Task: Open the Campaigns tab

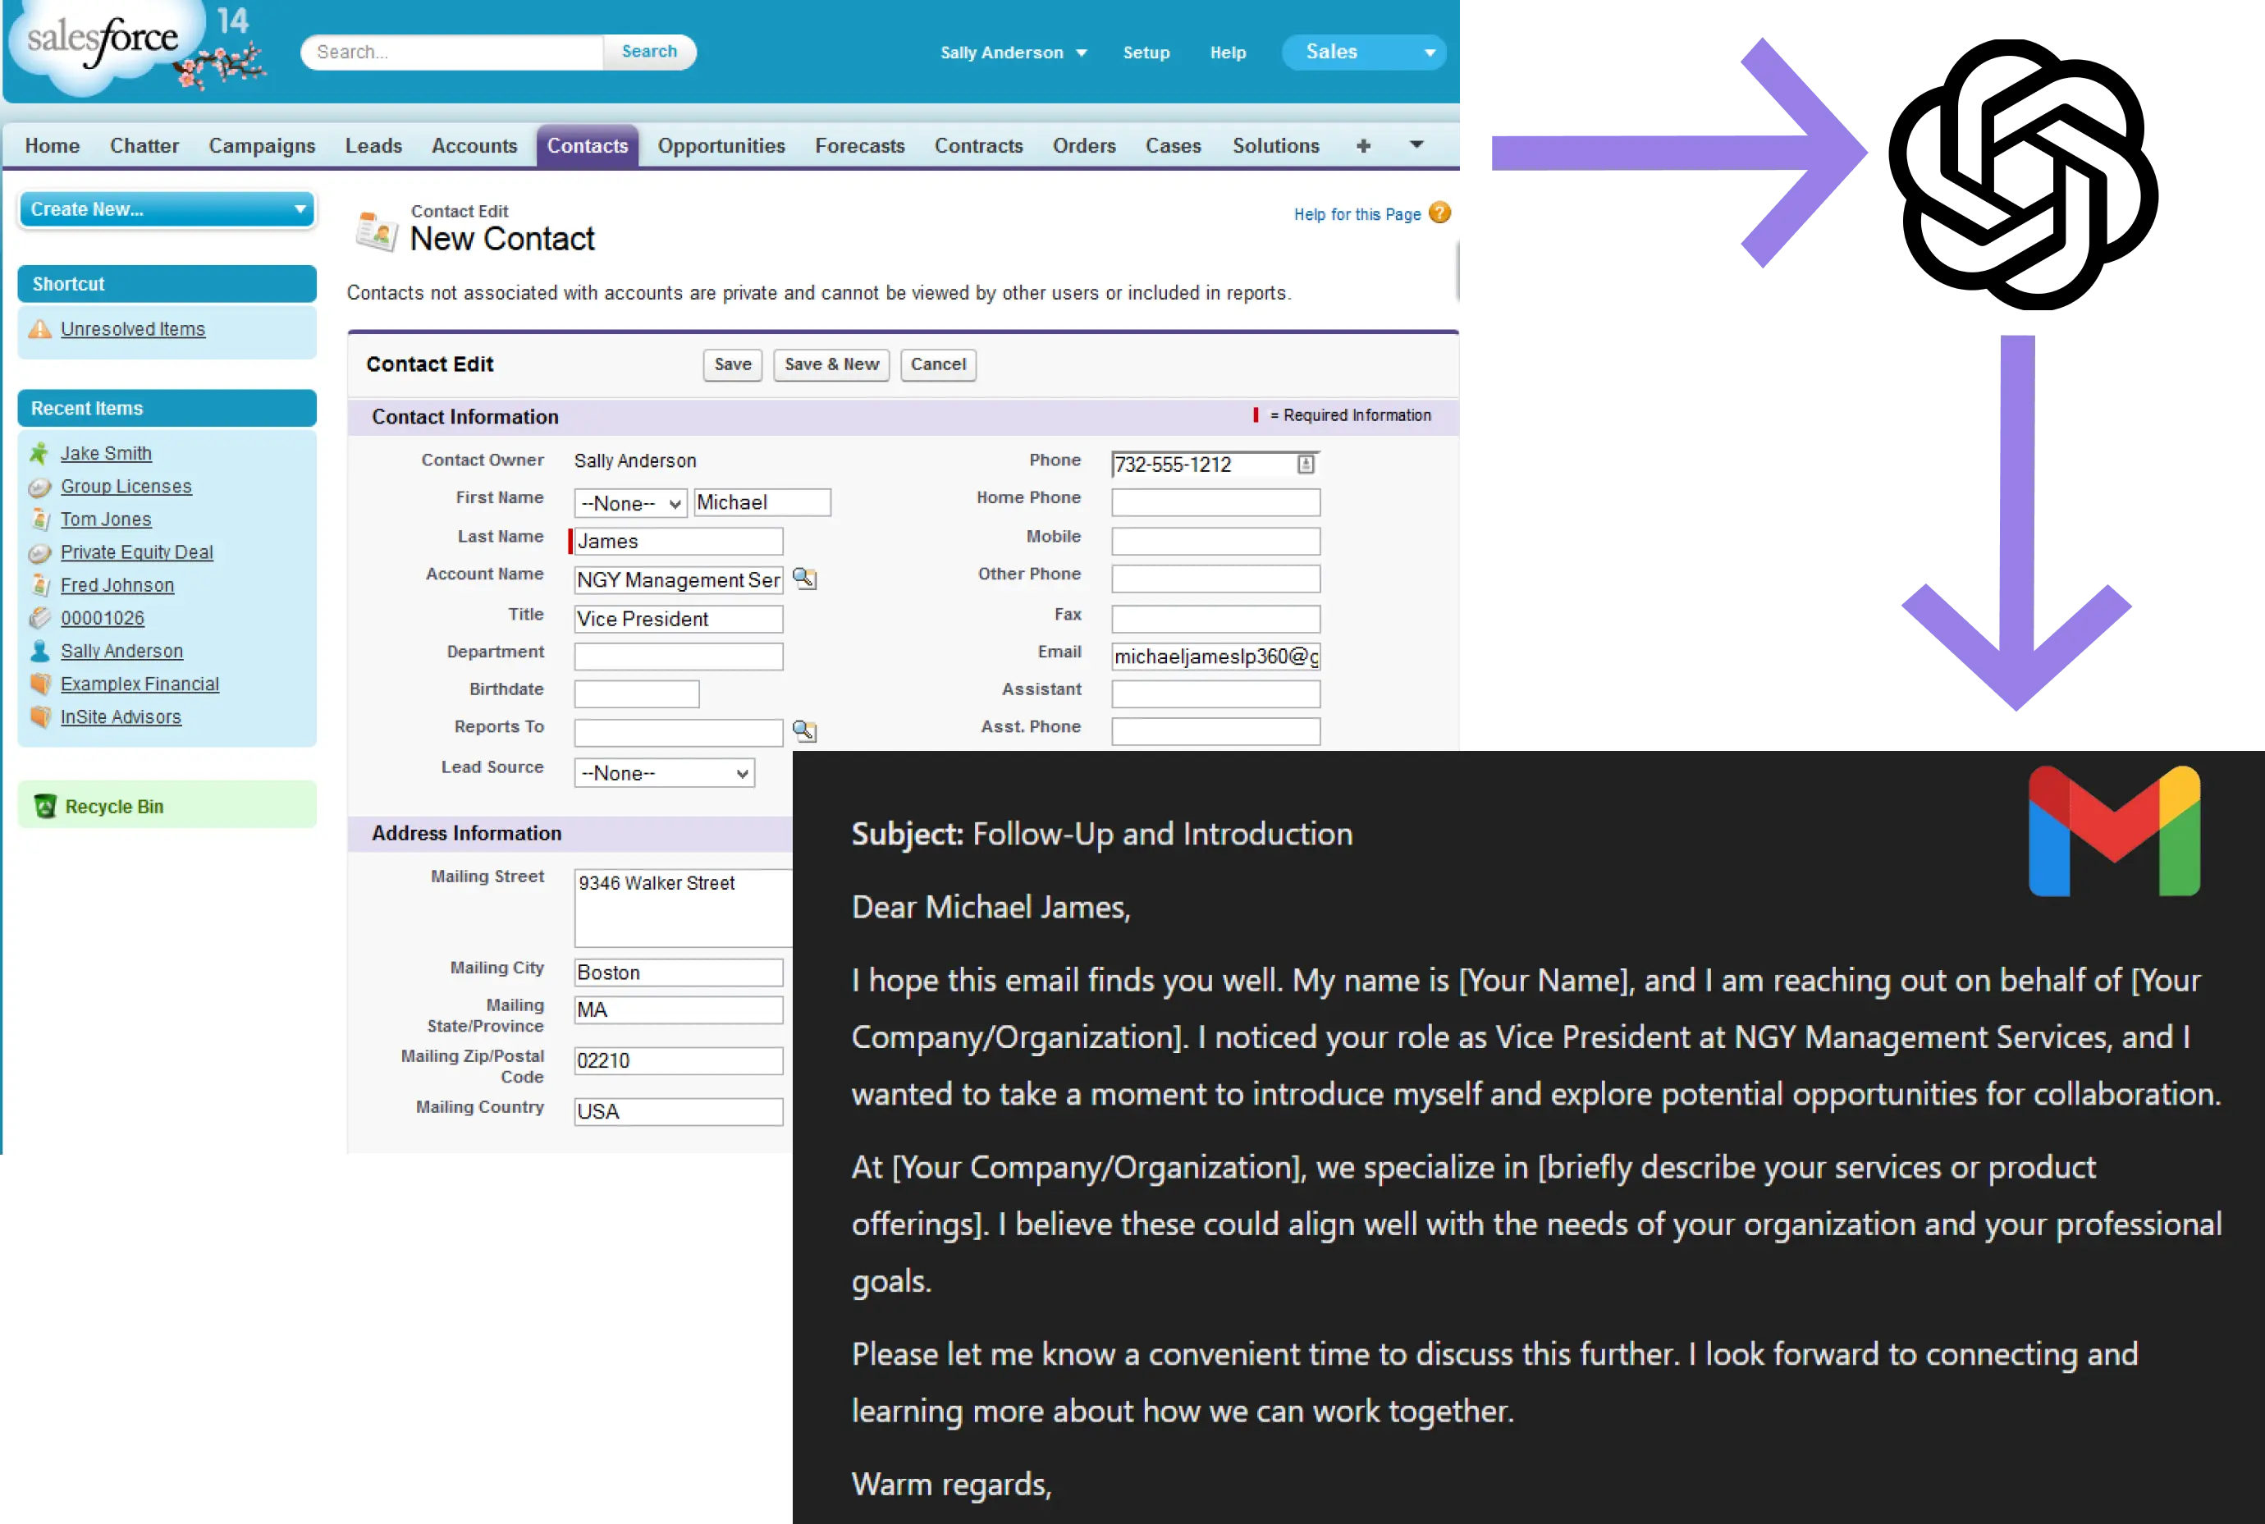Action: 263,146
